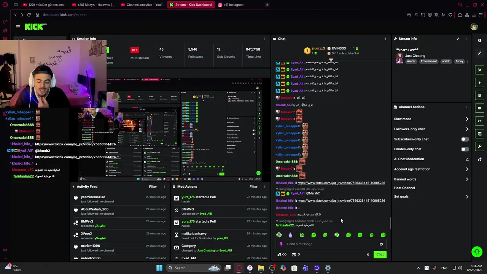The width and height of the screenshot is (487, 274).
Task: Click the user profile avatar top right
Action: [474, 27]
